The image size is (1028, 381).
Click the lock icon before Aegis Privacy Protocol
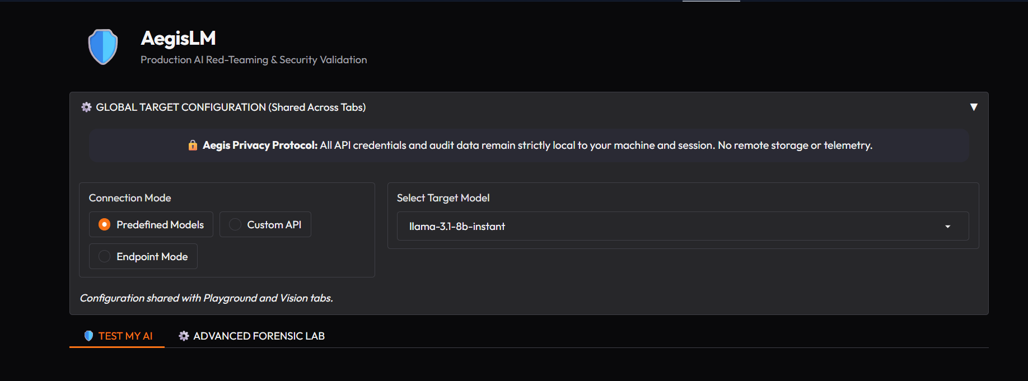193,145
